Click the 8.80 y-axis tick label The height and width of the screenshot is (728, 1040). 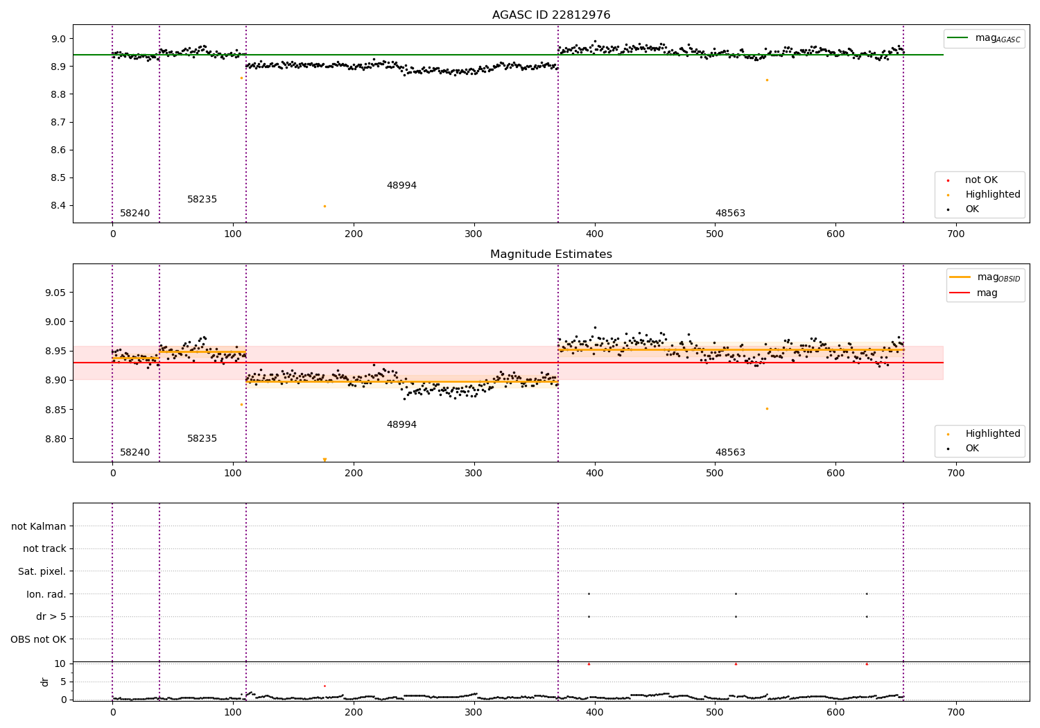coord(56,440)
